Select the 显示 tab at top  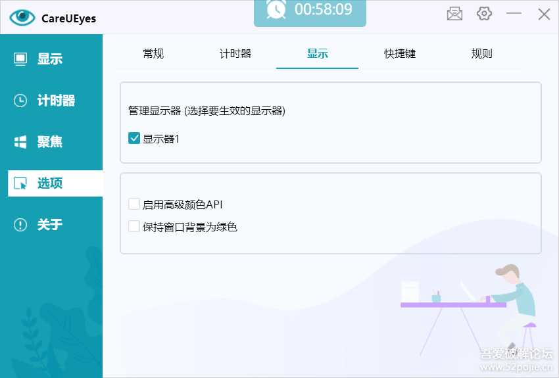click(317, 54)
